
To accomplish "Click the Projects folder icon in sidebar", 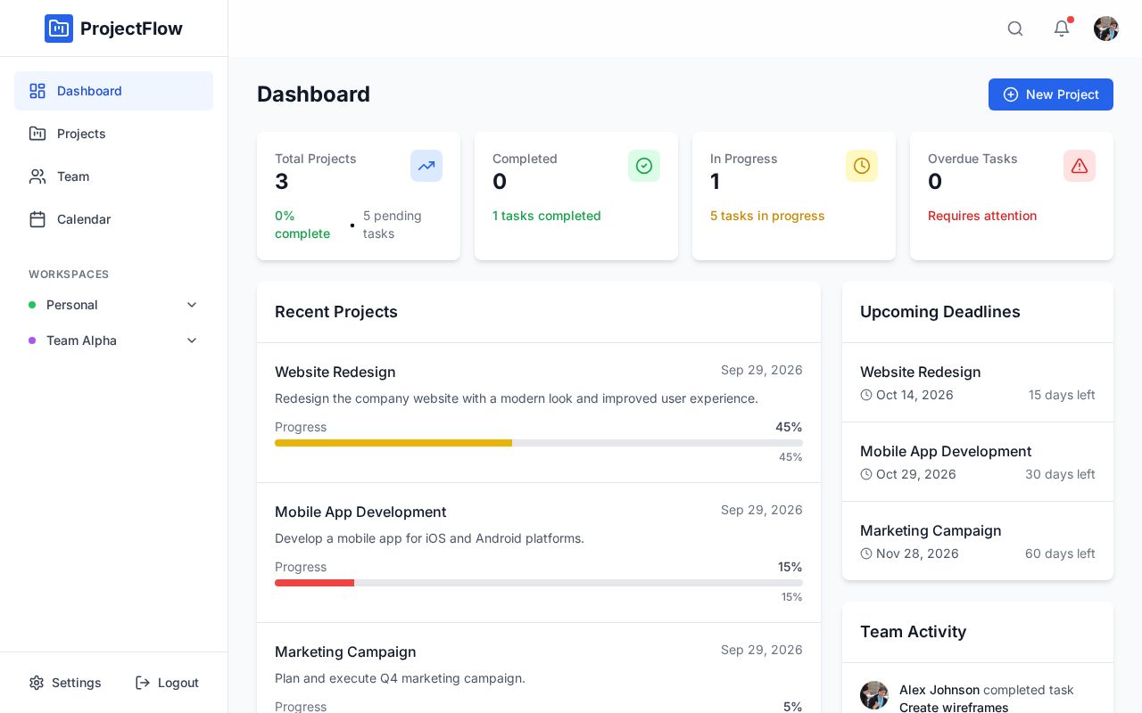I will pyautogui.click(x=37, y=134).
